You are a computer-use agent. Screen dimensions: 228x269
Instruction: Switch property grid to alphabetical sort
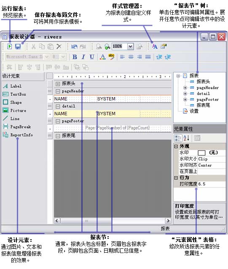click(x=186, y=138)
